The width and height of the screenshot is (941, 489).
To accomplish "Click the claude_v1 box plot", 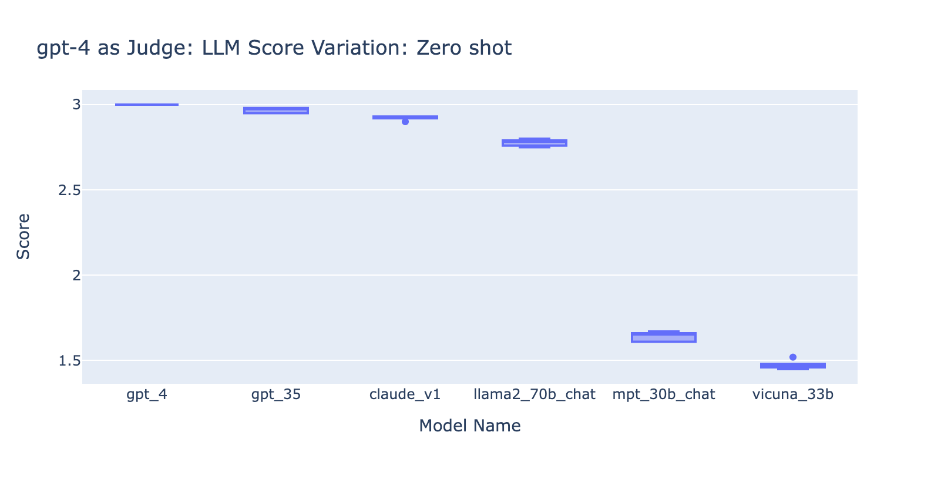I will (x=405, y=118).
